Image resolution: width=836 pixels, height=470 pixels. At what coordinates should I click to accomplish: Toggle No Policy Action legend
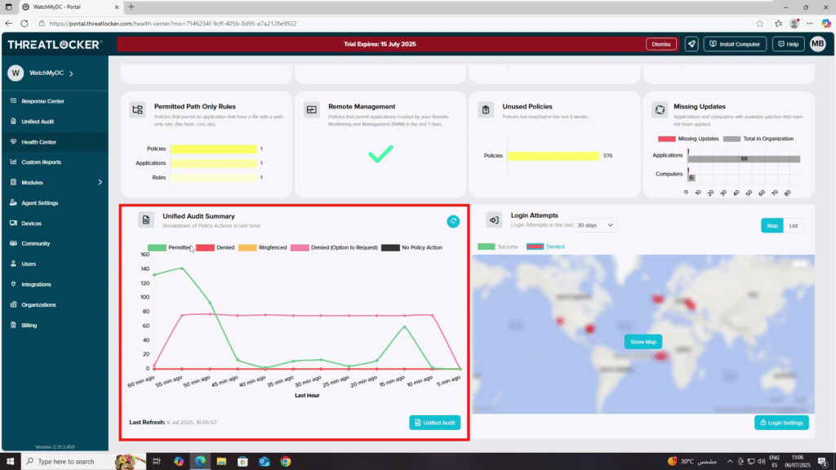(x=411, y=247)
